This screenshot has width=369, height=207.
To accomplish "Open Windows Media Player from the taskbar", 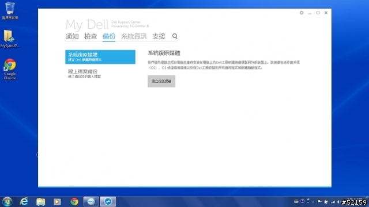I will [x=57, y=202].
